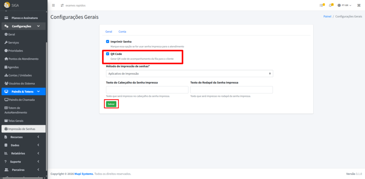
Task: Click the green Salvar button
Action: coord(111,104)
